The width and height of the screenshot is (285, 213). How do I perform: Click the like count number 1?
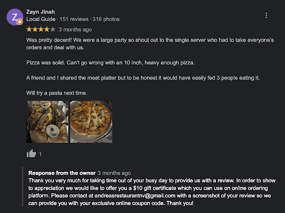click(x=40, y=154)
